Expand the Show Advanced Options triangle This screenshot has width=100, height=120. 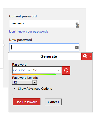15,88
